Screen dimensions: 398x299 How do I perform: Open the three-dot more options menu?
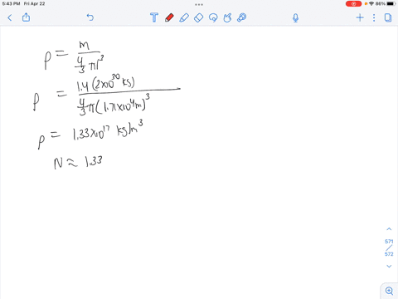coord(374,17)
